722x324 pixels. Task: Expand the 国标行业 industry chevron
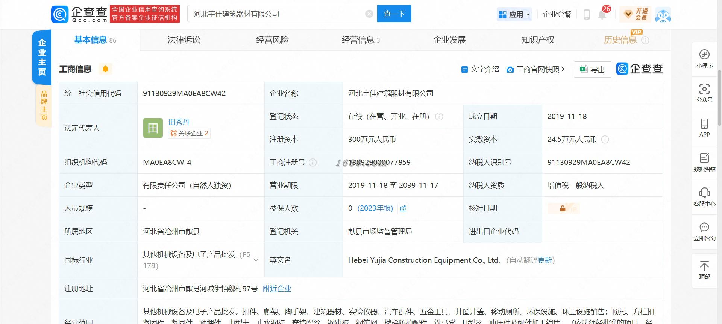(x=256, y=260)
